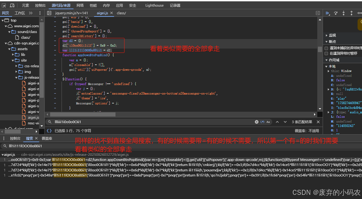Activate the inspect element picker icon
Image resolution: width=362 pixels, height=199 pixels.
[4, 5]
